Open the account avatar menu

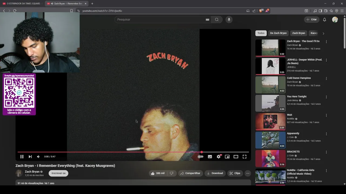click(x=335, y=19)
